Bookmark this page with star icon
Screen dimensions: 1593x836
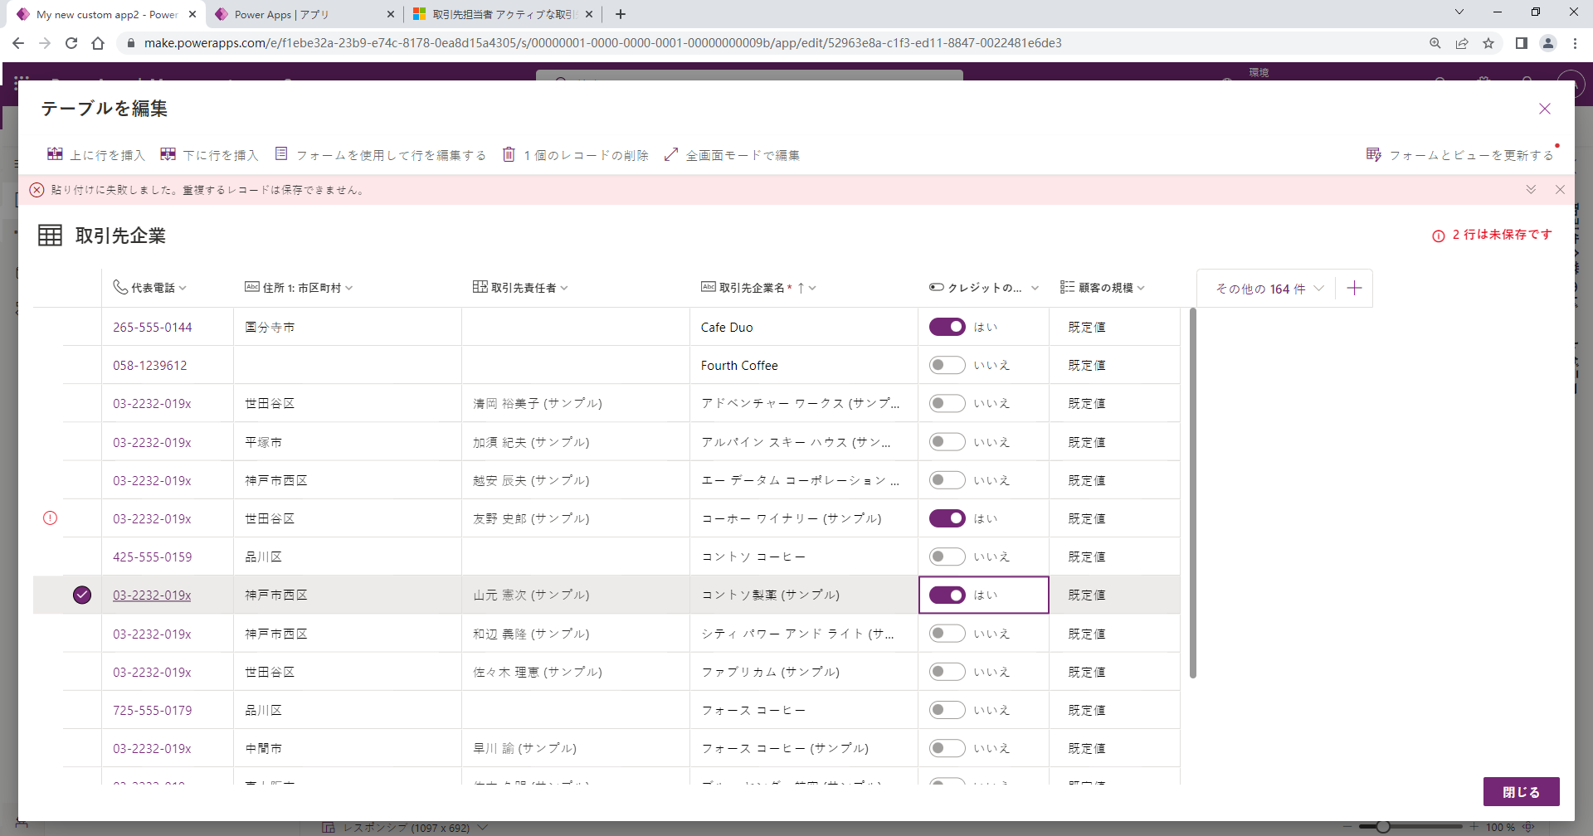click(x=1488, y=43)
